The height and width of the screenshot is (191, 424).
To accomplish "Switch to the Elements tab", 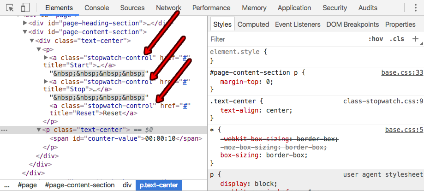I will coord(59,8).
